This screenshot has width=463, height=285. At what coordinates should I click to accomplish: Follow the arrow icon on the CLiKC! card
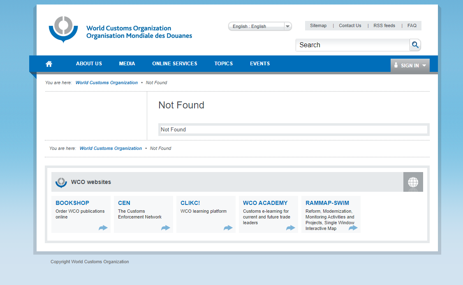228,228
